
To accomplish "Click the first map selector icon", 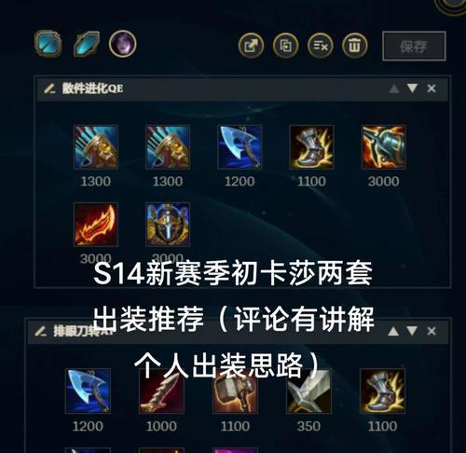I will 48,44.
